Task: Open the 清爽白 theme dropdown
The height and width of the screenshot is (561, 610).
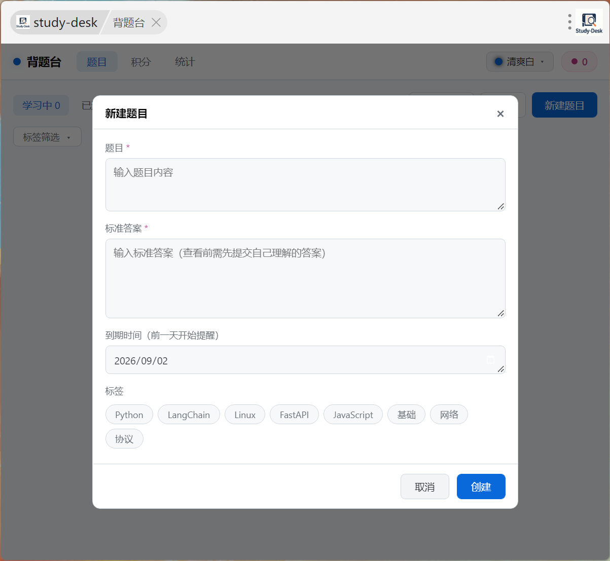Action: [520, 62]
